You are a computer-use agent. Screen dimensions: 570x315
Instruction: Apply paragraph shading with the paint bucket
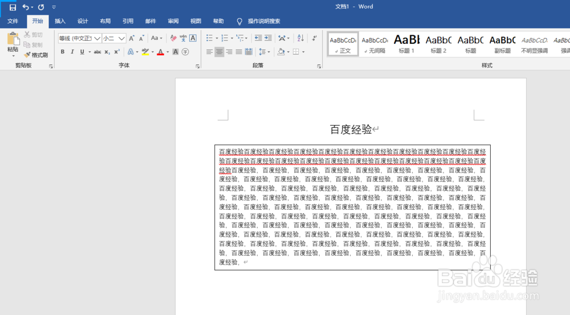point(281,52)
